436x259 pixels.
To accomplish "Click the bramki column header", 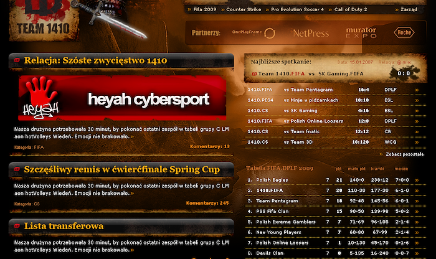I will pos(377,169).
